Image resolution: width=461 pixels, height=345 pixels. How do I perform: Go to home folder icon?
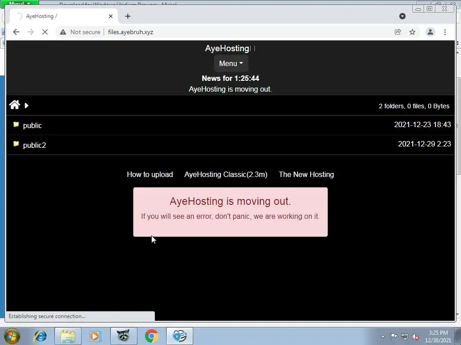14,105
